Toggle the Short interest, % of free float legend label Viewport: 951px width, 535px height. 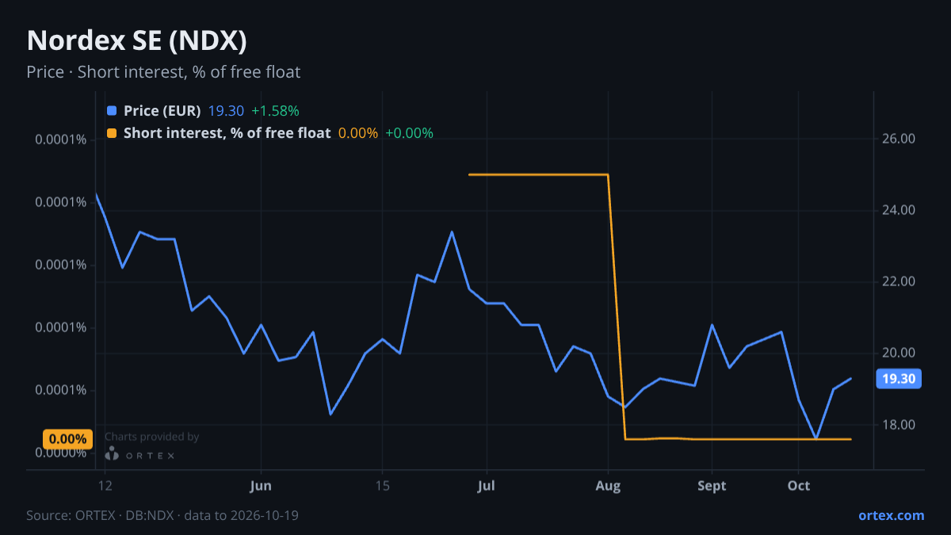(227, 133)
